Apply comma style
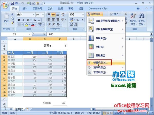The height and width of the screenshot is (115, 154). 82,20
